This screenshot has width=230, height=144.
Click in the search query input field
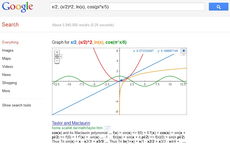pos(127,7)
